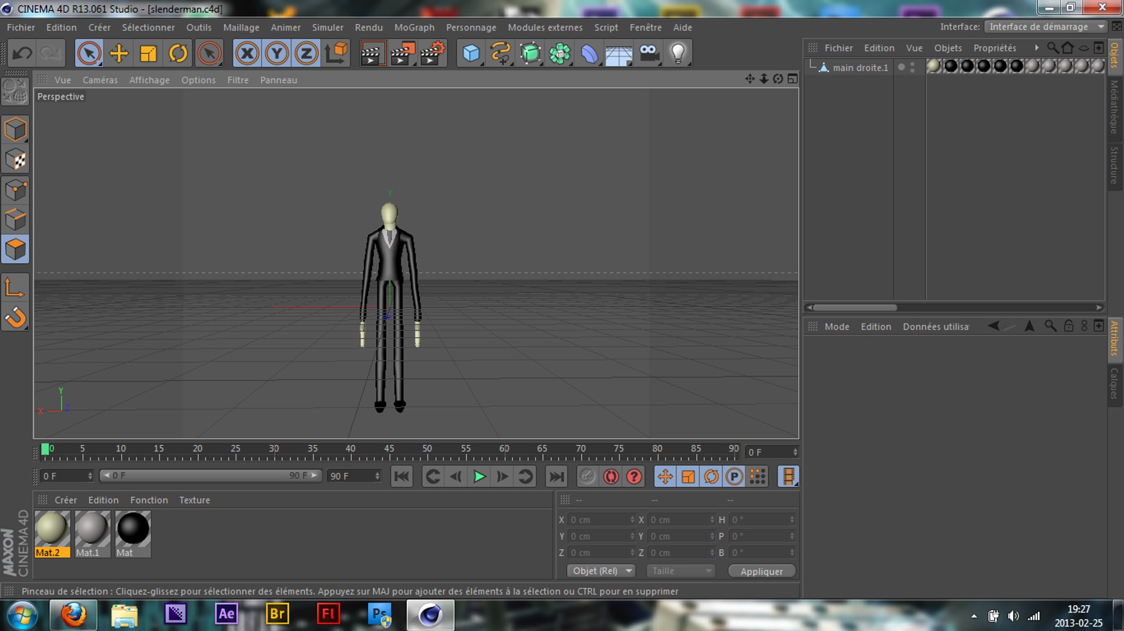Open the MoGraph menu
Viewport: 1124px width, 631px height.
(x=414, y=27)
